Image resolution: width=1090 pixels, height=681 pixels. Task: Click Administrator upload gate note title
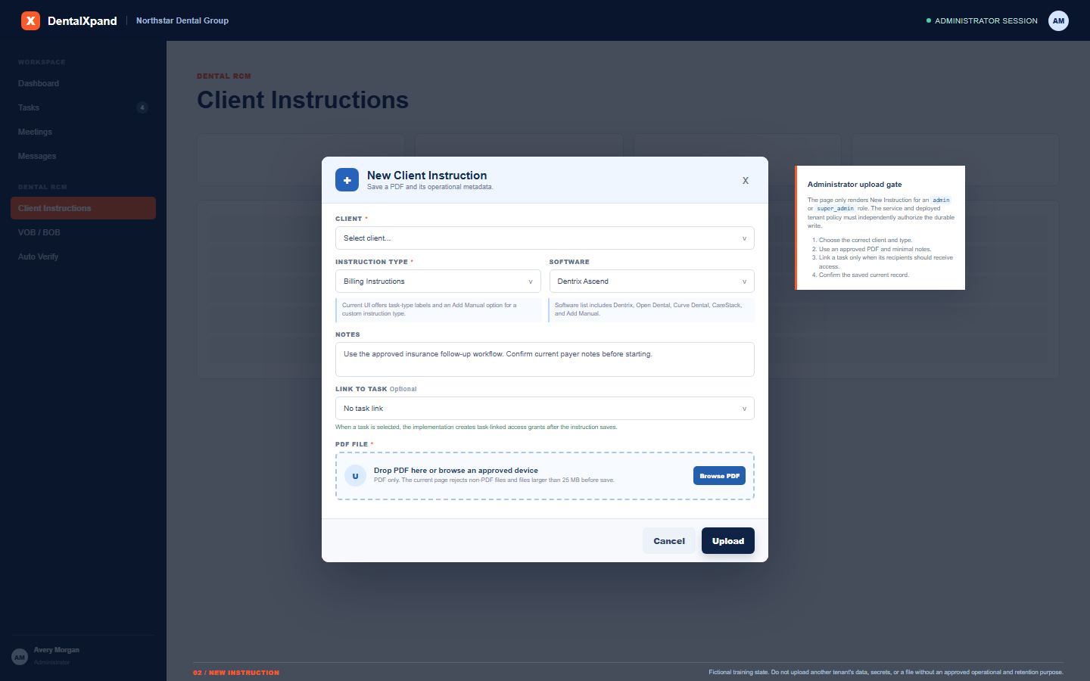pyautogui.click(x=855, y=184)
